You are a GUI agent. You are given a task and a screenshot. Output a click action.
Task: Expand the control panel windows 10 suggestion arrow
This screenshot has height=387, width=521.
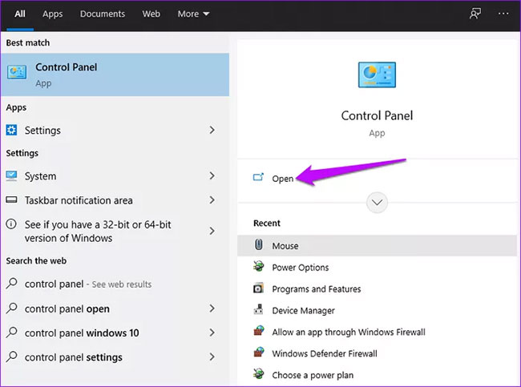pyautogui.click(x=212, y=333)
